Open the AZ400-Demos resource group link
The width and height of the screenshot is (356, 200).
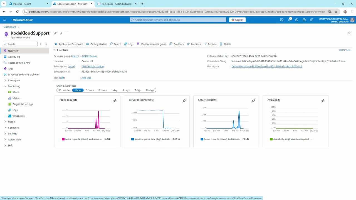[x=89, y=56]
